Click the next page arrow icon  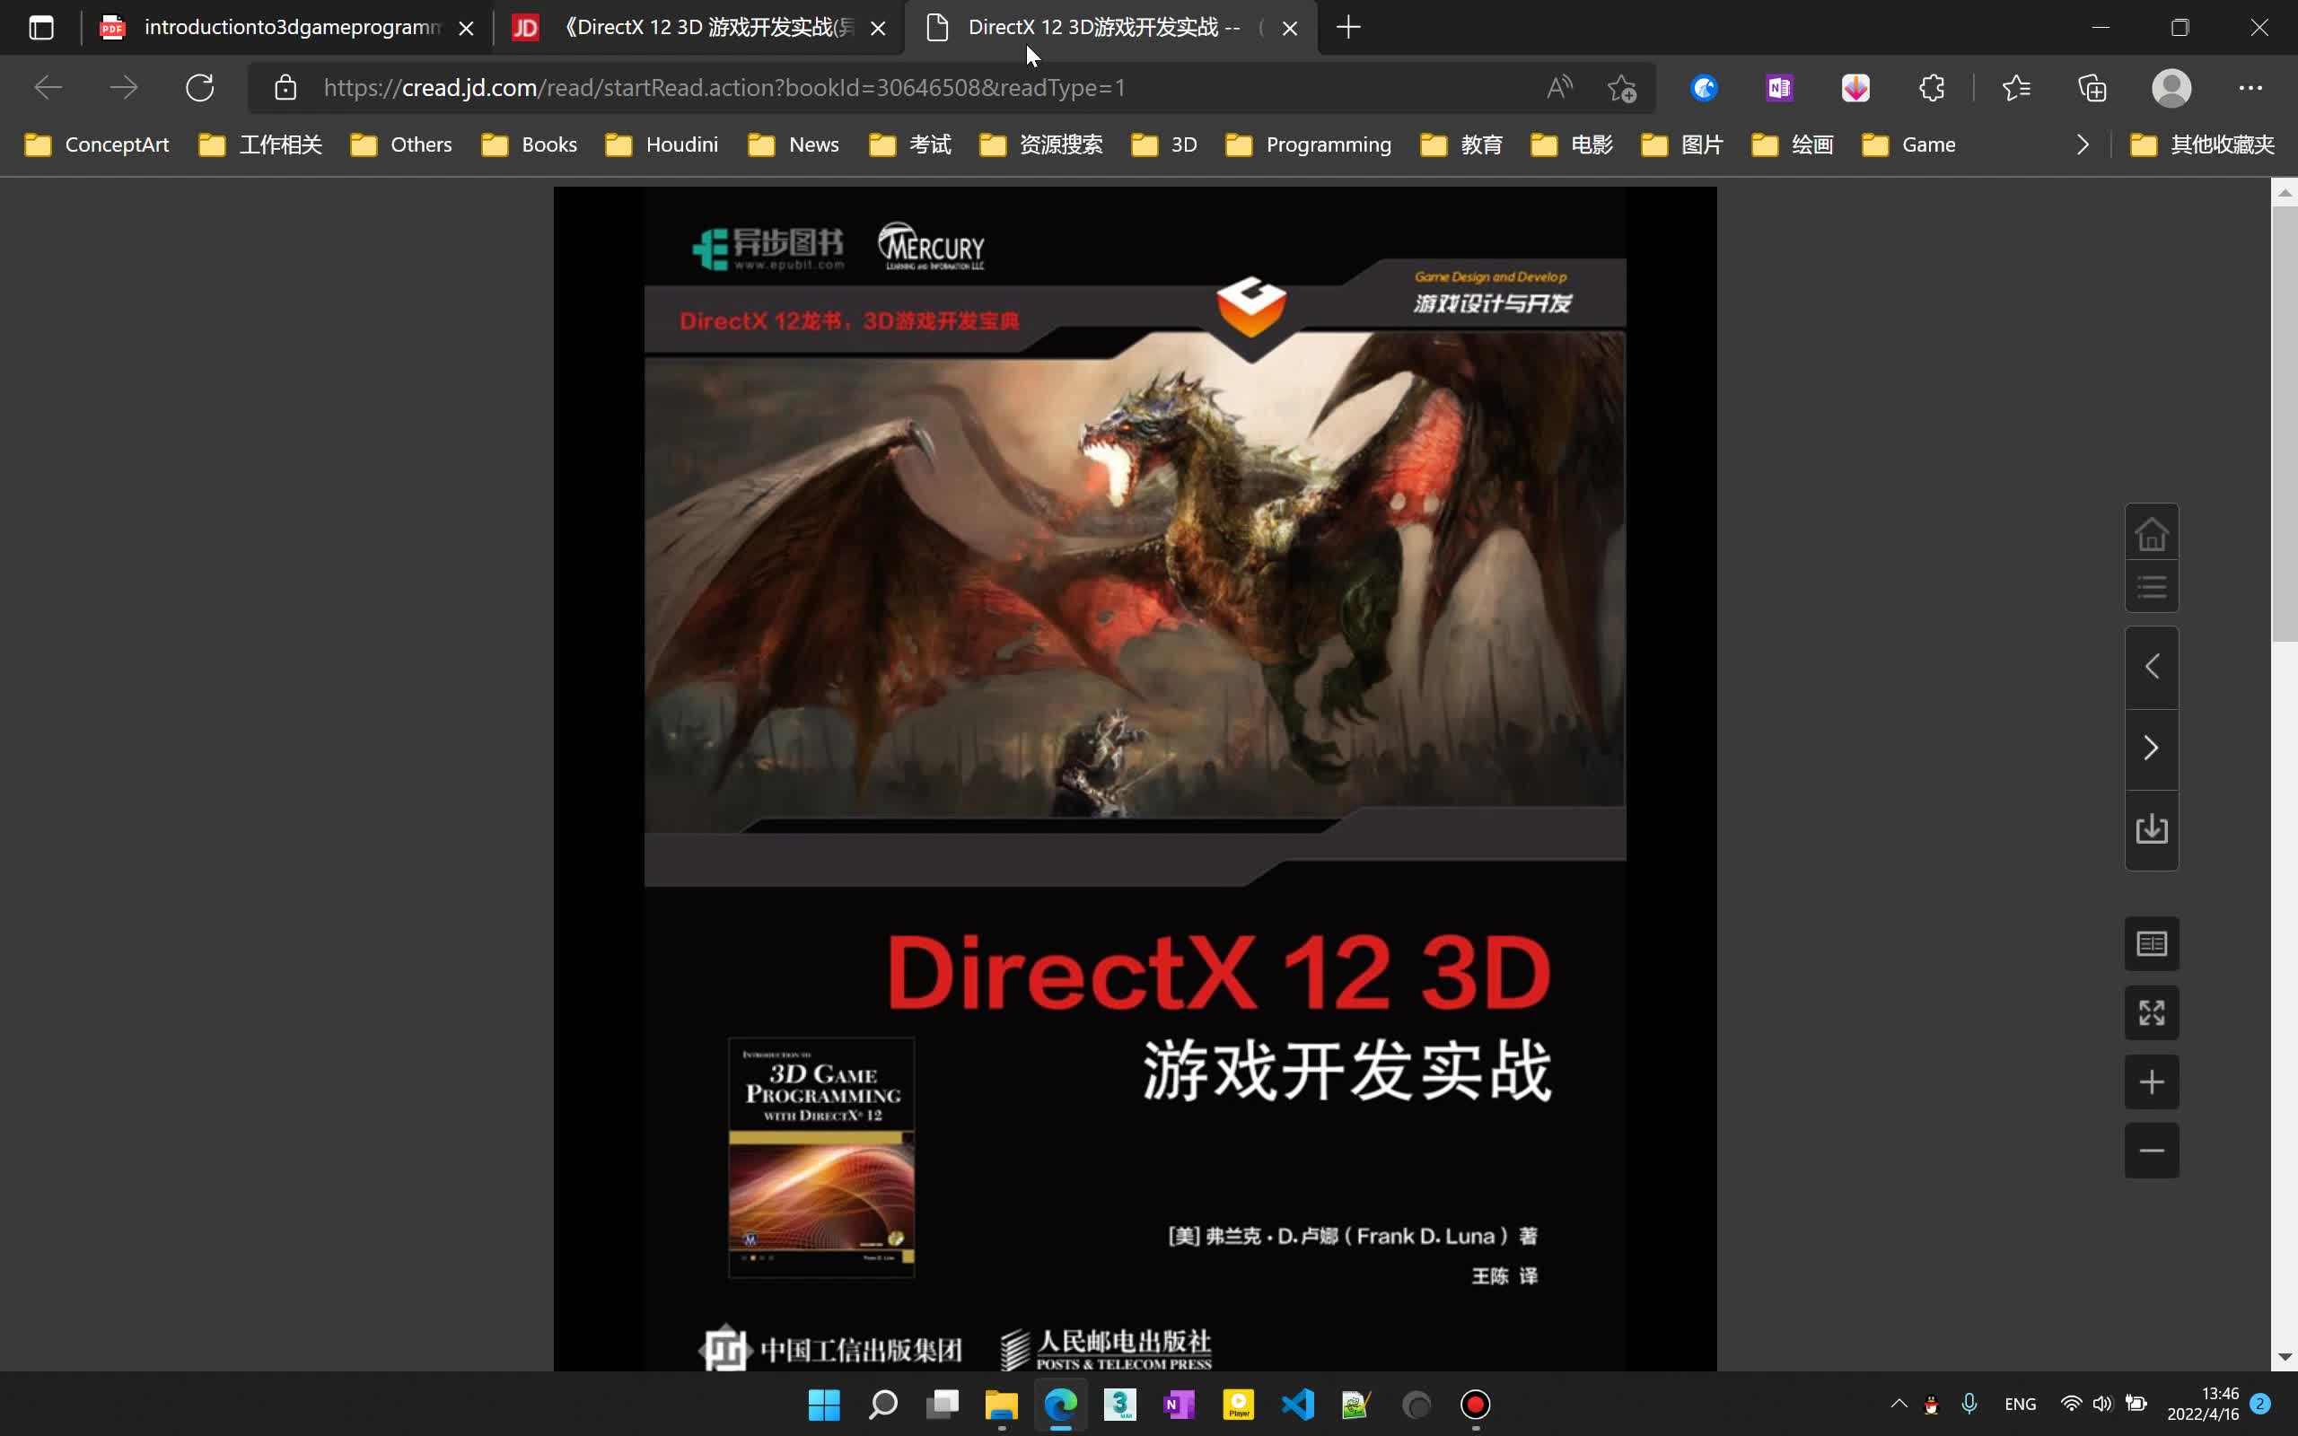[2151, 746]
